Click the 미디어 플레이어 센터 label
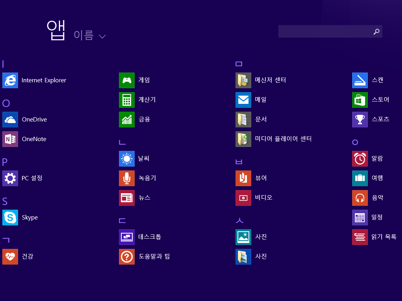 point(283,139)
